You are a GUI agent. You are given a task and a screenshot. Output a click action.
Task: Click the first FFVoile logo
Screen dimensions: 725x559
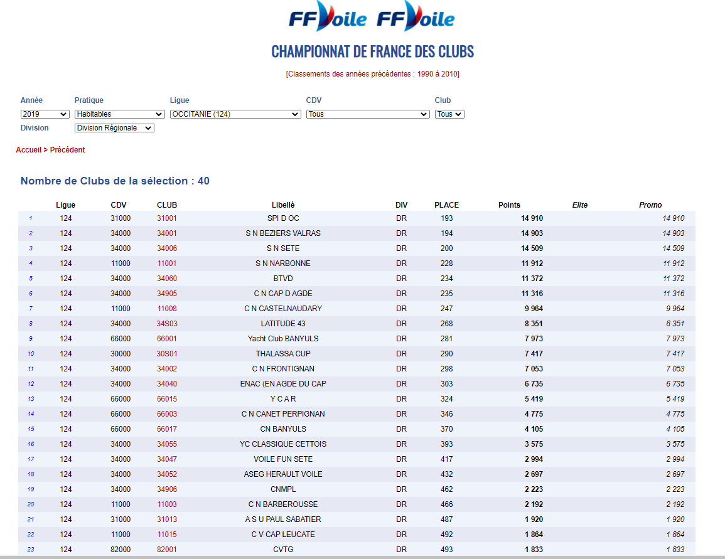tap(328, 17)
